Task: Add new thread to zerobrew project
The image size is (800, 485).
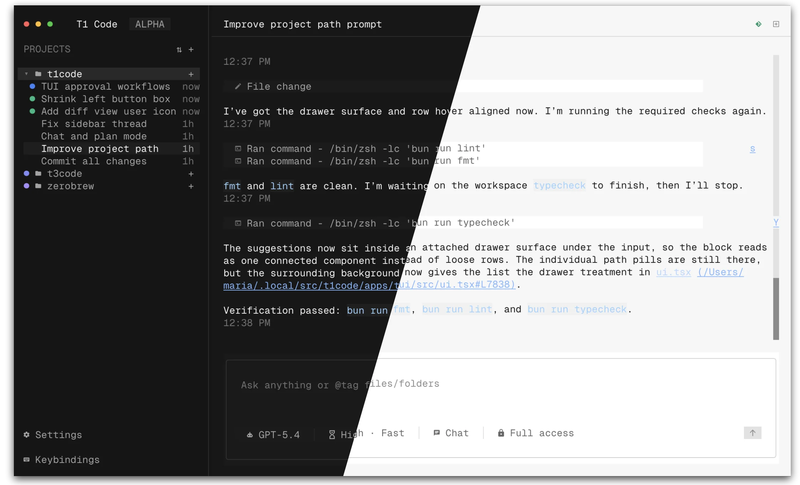Action: point(191,186)
